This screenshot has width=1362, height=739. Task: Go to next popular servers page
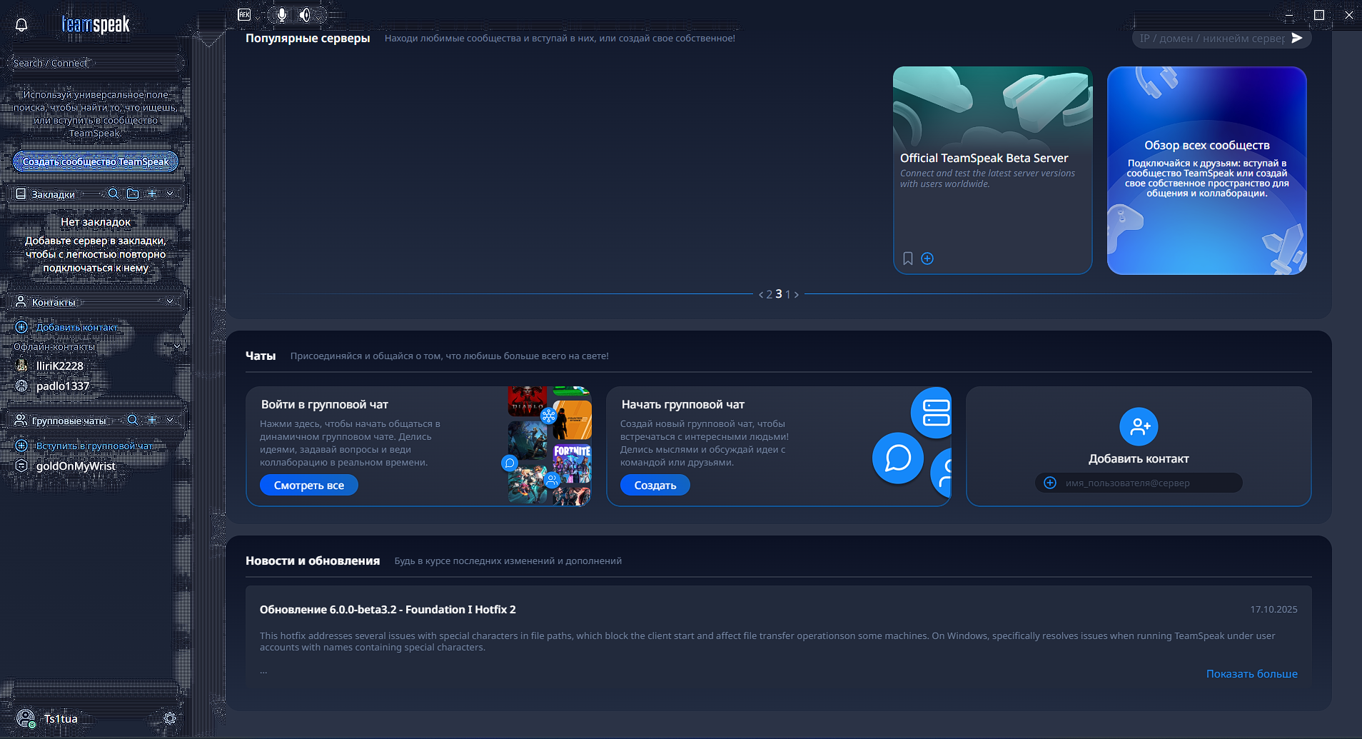pyautogui.click(x=797, y=294)
